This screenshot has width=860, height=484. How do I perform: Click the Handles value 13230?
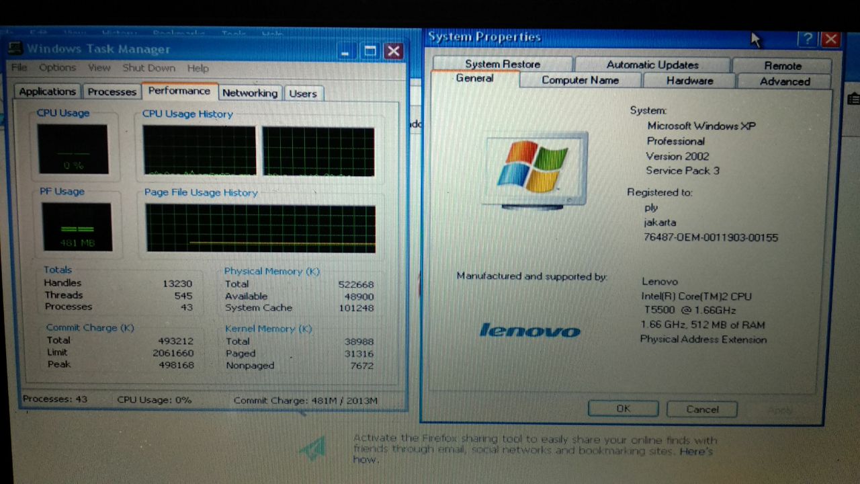[177, 284]
